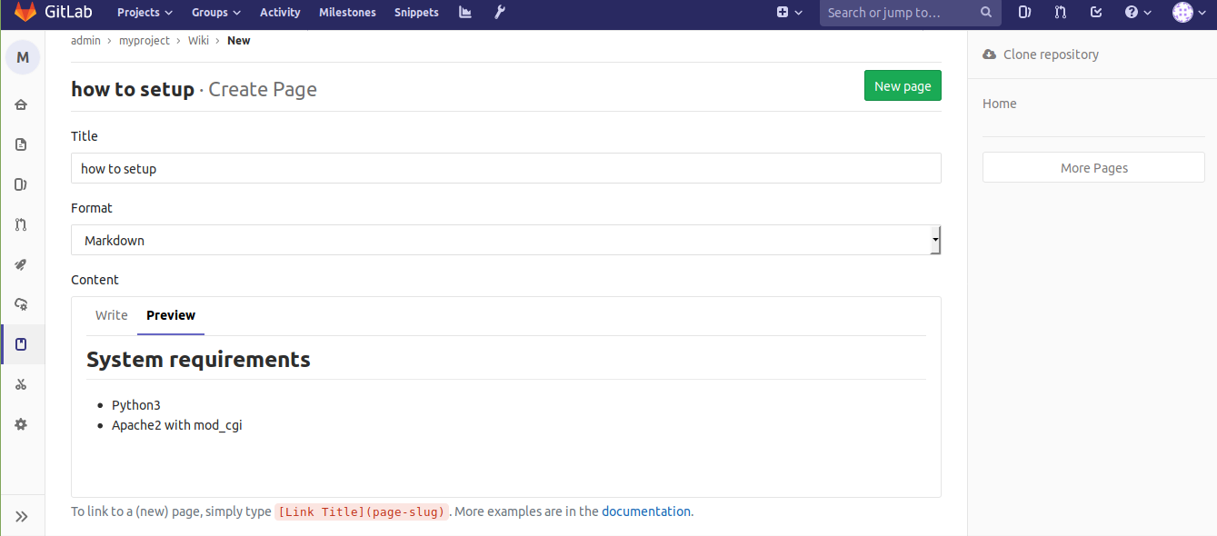1217x536 pixels.
Task: Click the search magnifier icon
Action: click(x=986, y=13)
